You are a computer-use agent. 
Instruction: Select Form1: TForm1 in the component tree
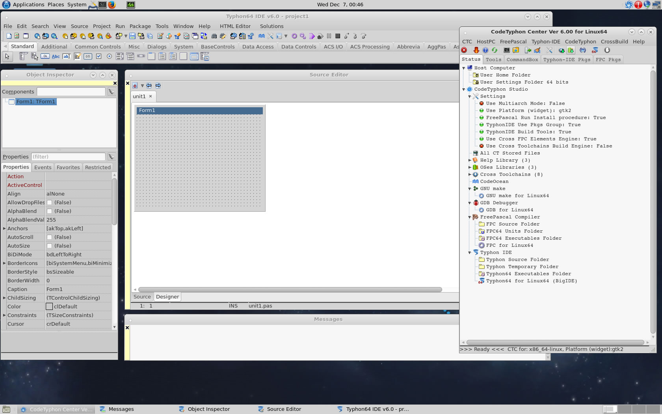[36, 102]
